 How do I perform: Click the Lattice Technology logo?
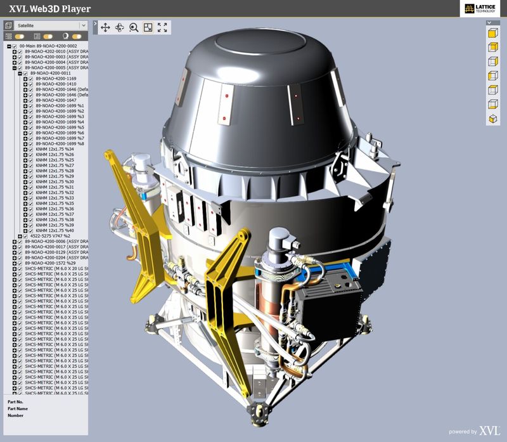(x=478, y=9)
